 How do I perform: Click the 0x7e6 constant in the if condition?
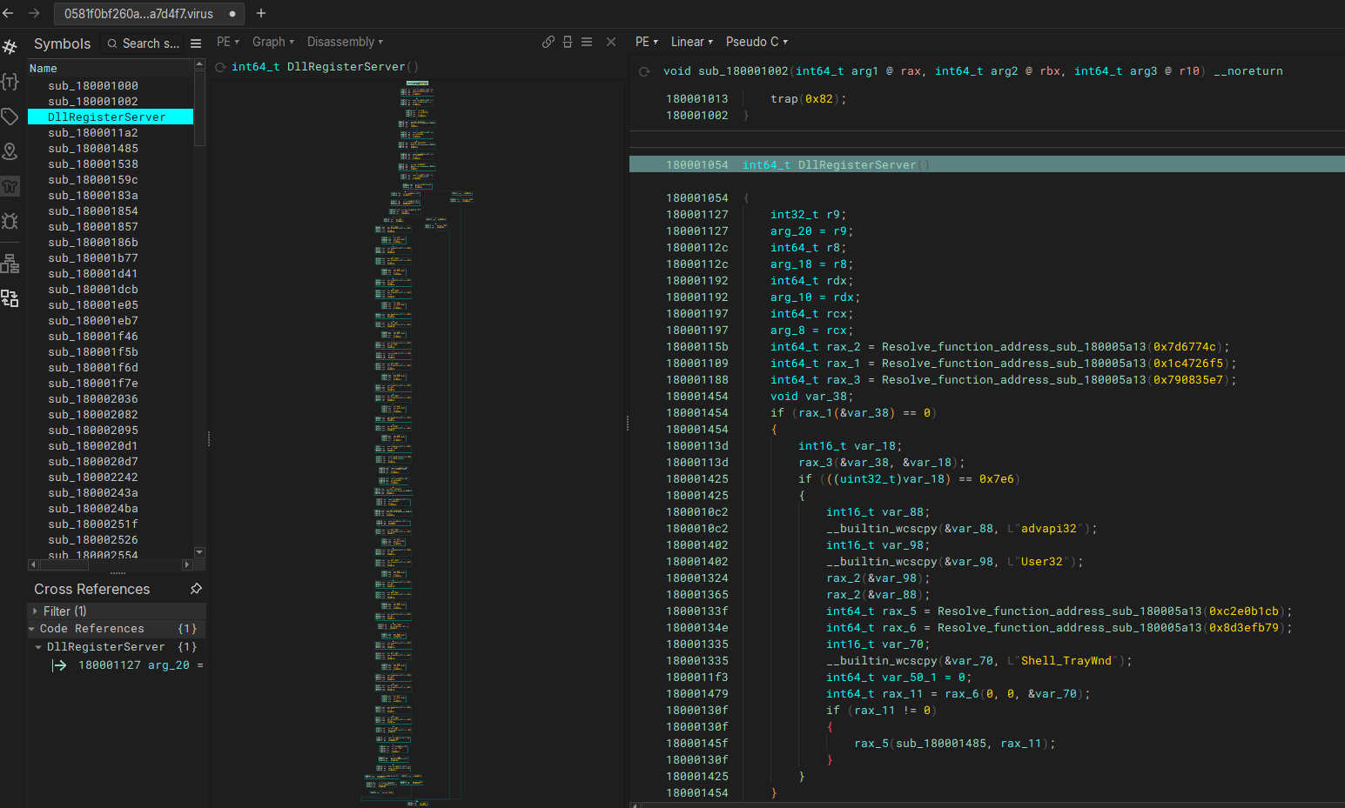coord(997,479)
